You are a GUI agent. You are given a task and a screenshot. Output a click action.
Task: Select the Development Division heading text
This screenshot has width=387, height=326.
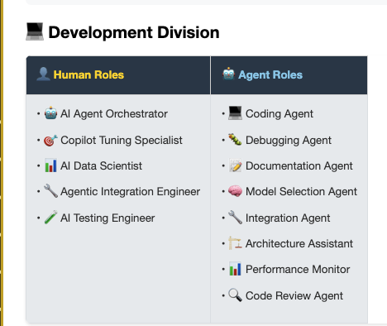[x=134, y=32]
